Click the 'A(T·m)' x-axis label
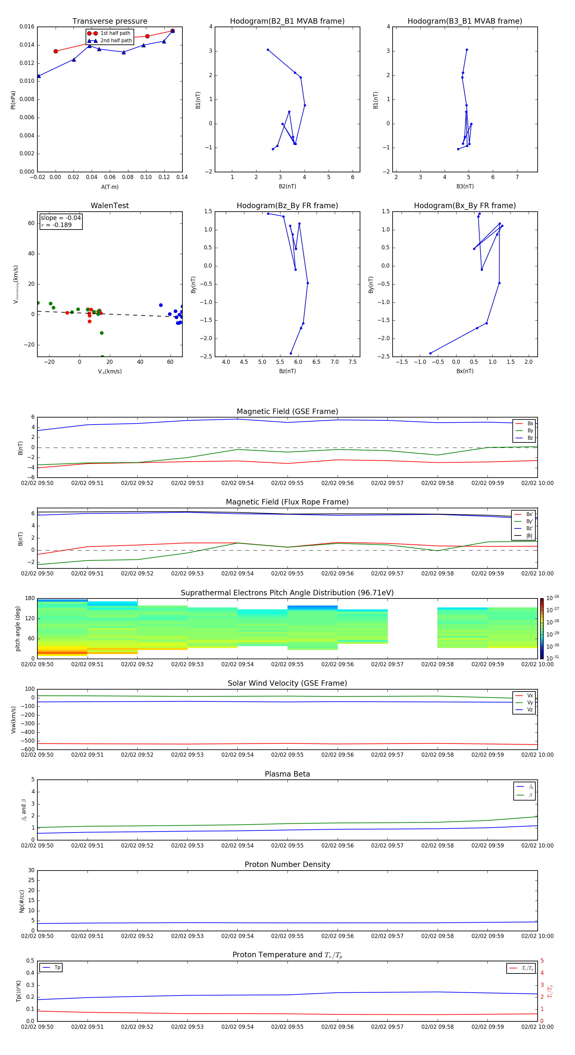This screenshot has width=575, height=1055. click(110, 187)
